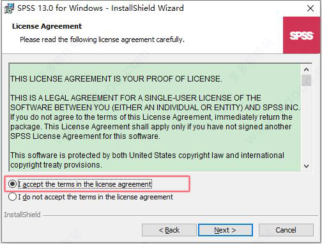The image size is (322, 244).
Task: Proceed with the Next button
Action: point(226,230)
